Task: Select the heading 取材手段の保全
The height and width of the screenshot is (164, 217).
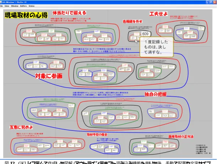Action: click(x=97, y=134)
